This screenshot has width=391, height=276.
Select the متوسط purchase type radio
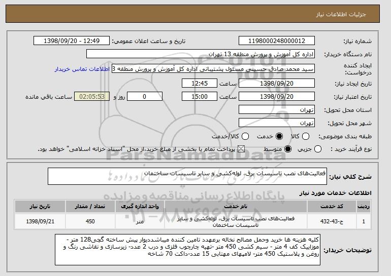coord(288,149)
